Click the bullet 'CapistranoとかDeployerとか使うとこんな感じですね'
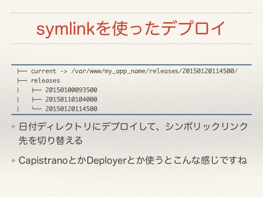The image size is (263, 197). [x=133, y=160]
